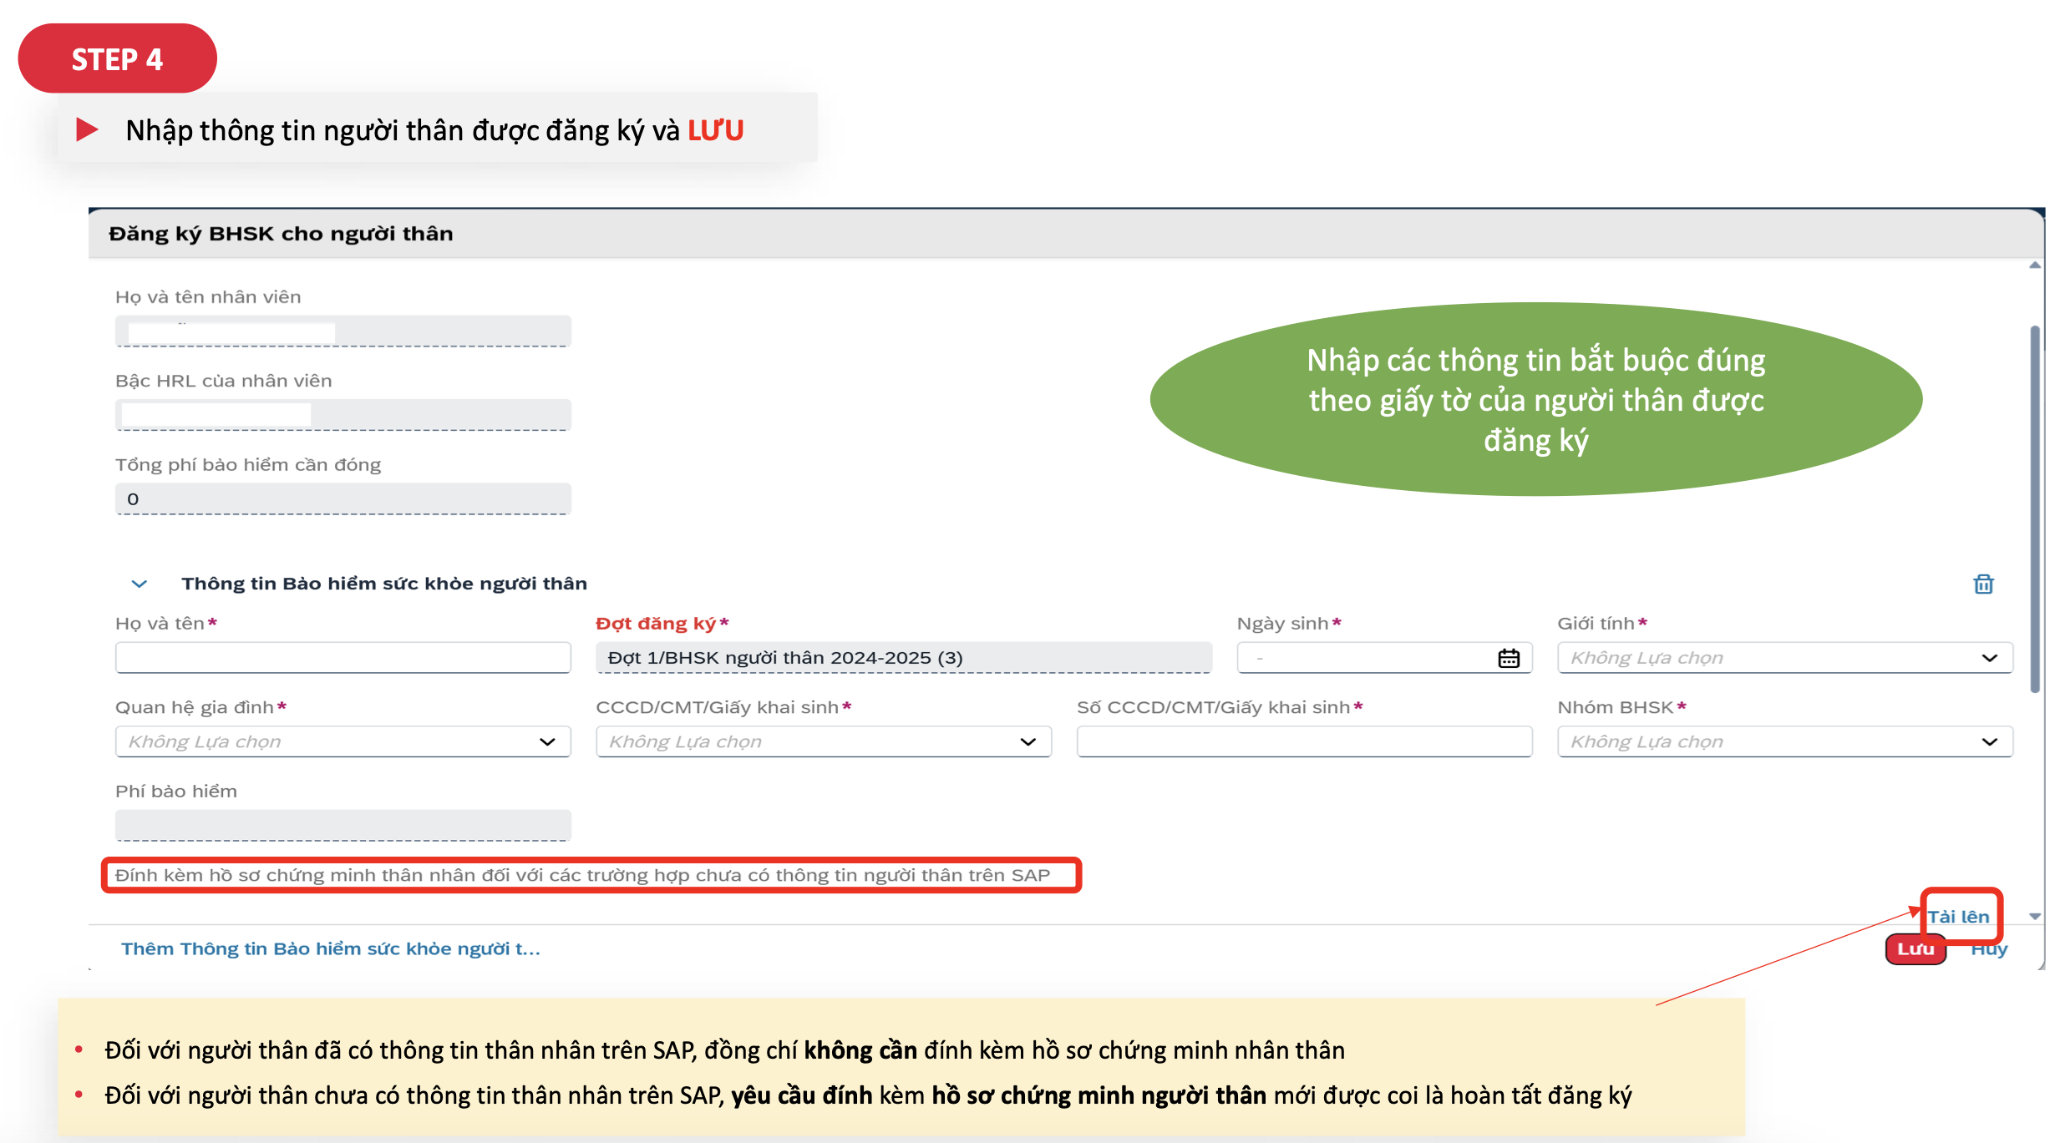The height and width of the screenshot is (1143, 2050).
Task: Click the Lưu button
Action: 1915,949
